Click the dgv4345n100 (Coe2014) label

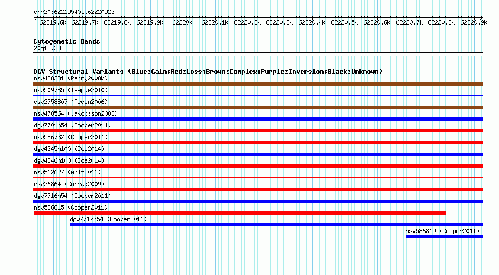(x=69, y=149)
